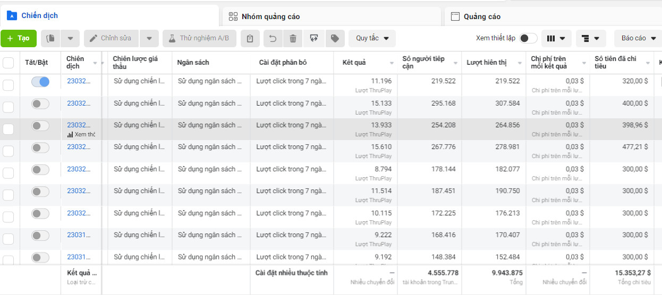This screenshot has width=662, height=295.
Task: Tick the select-all checkbox in table header
Action: [9, 63]
